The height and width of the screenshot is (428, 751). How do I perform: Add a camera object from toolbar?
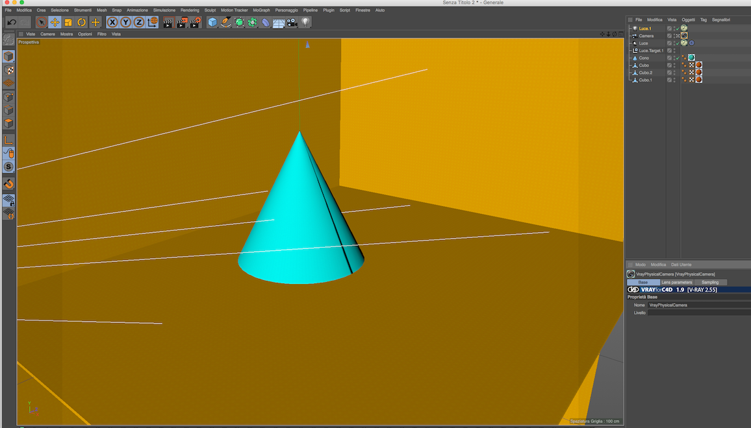(x=292, y=22)
